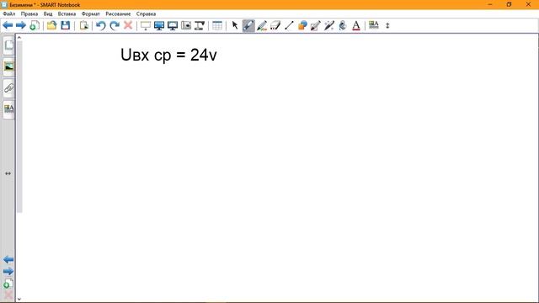The width and height of the screenshot is (539, 303).
Task: Click the red X delete icon in toolbar
Action: point(128,25)
